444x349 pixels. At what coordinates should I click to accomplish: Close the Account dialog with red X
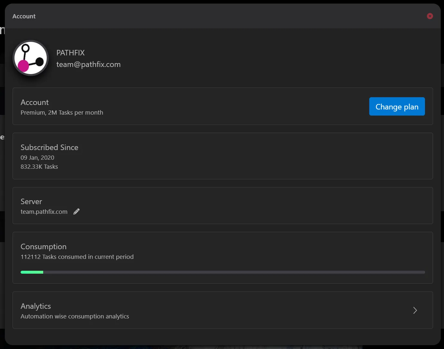[x=430, y=16]
